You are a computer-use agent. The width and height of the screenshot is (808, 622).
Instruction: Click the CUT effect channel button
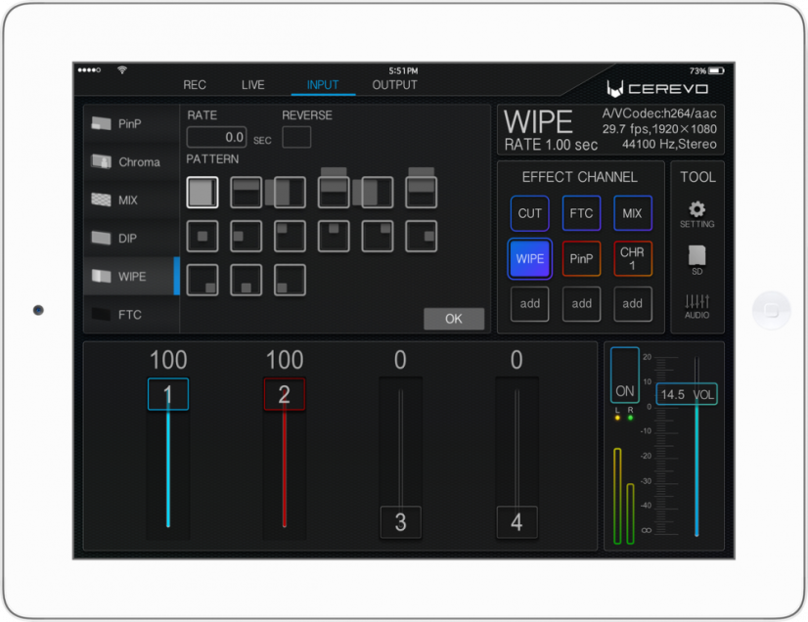pyautogui.click(x=530, y=213)
